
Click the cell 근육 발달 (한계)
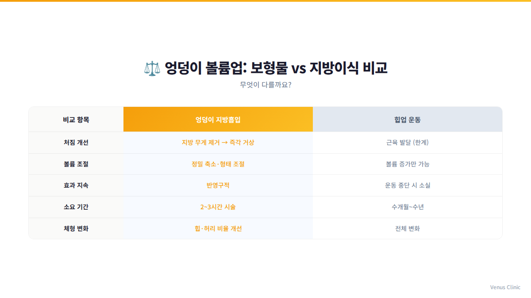pos(408,143)
